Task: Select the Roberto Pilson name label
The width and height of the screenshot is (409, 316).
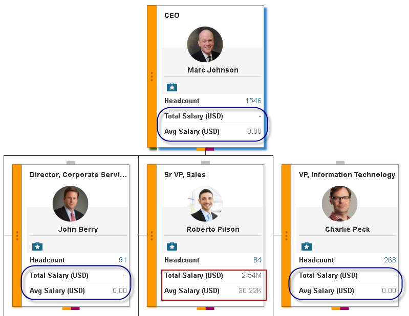Action: point(213,229)
